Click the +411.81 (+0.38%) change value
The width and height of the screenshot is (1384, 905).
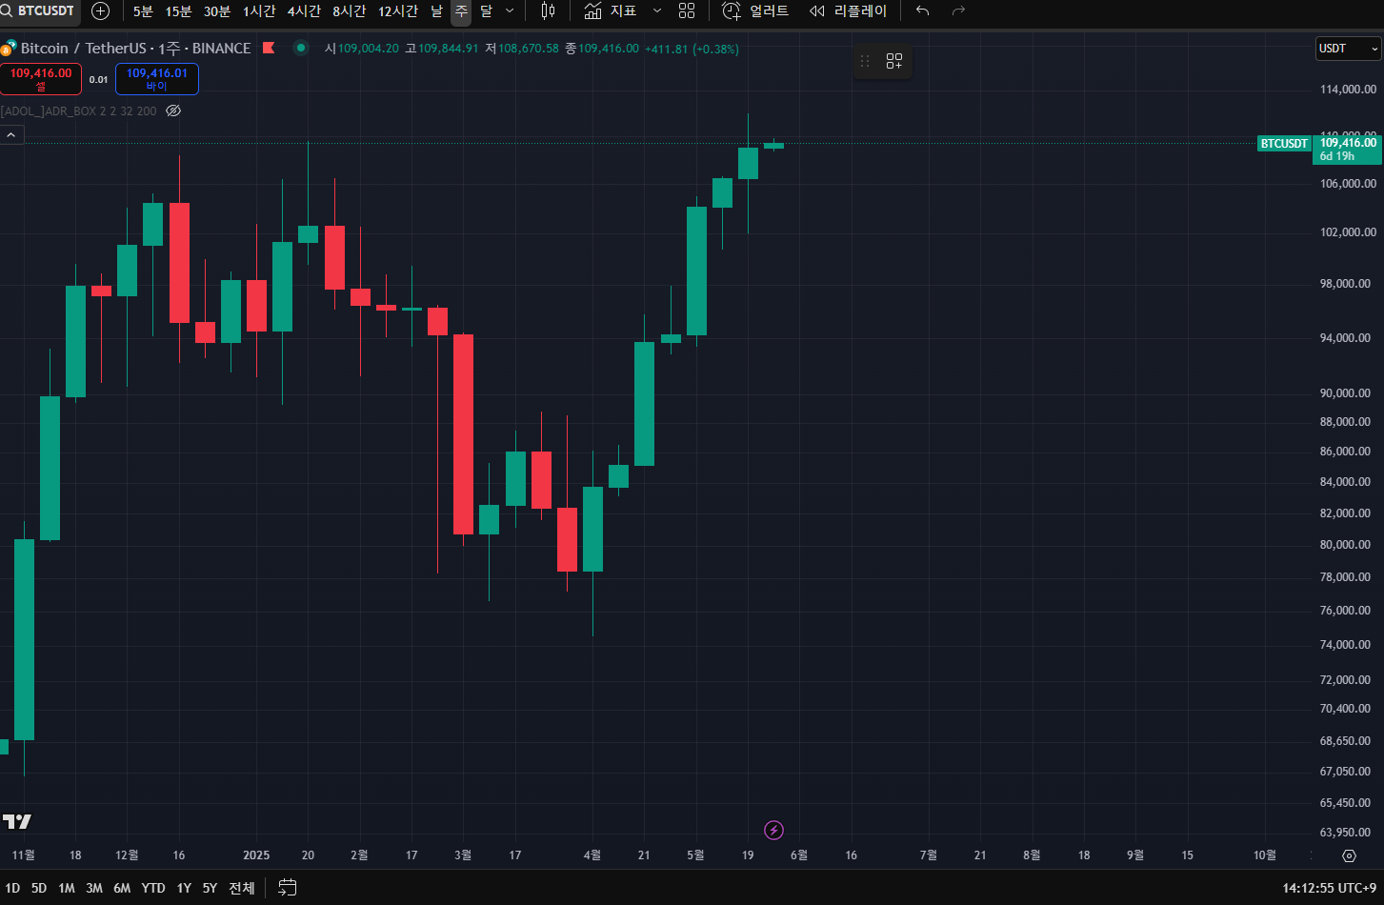point(692,49)
